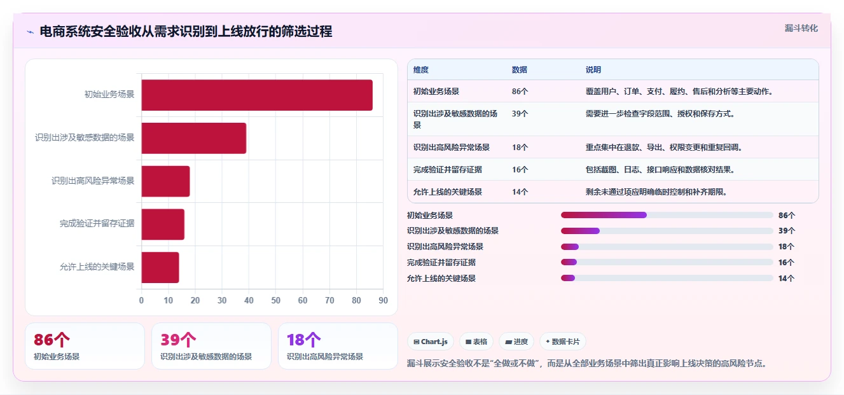Click the description 包括截图、日志 text
The width and height of the screenshot is (844, 395).
[x=660, y=170]
